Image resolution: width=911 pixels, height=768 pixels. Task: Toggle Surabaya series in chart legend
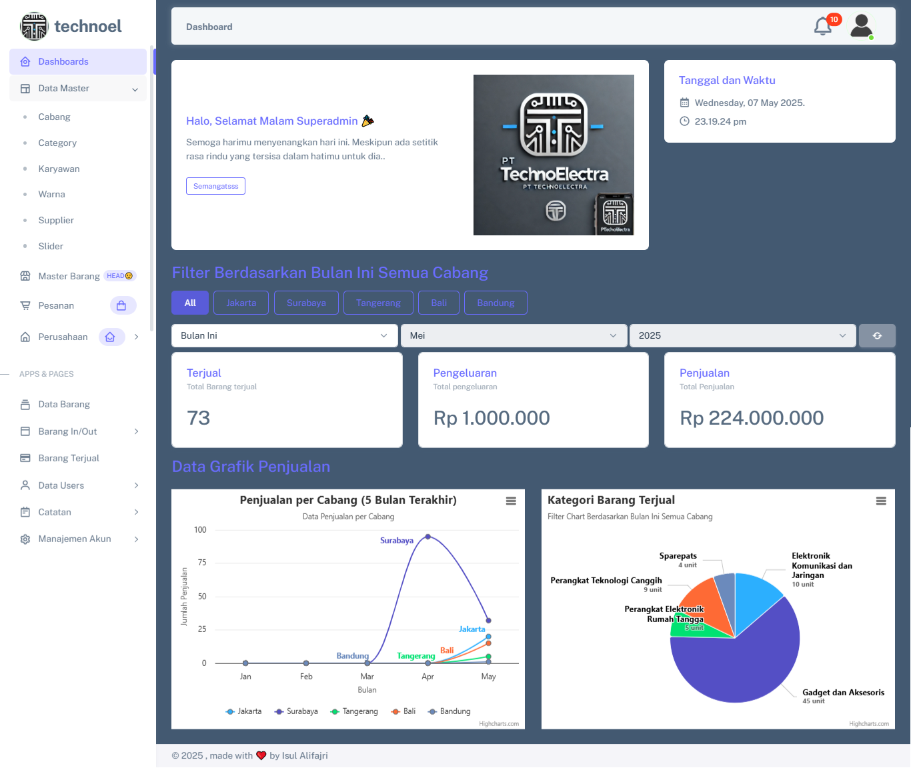click(x=296, y=711)
